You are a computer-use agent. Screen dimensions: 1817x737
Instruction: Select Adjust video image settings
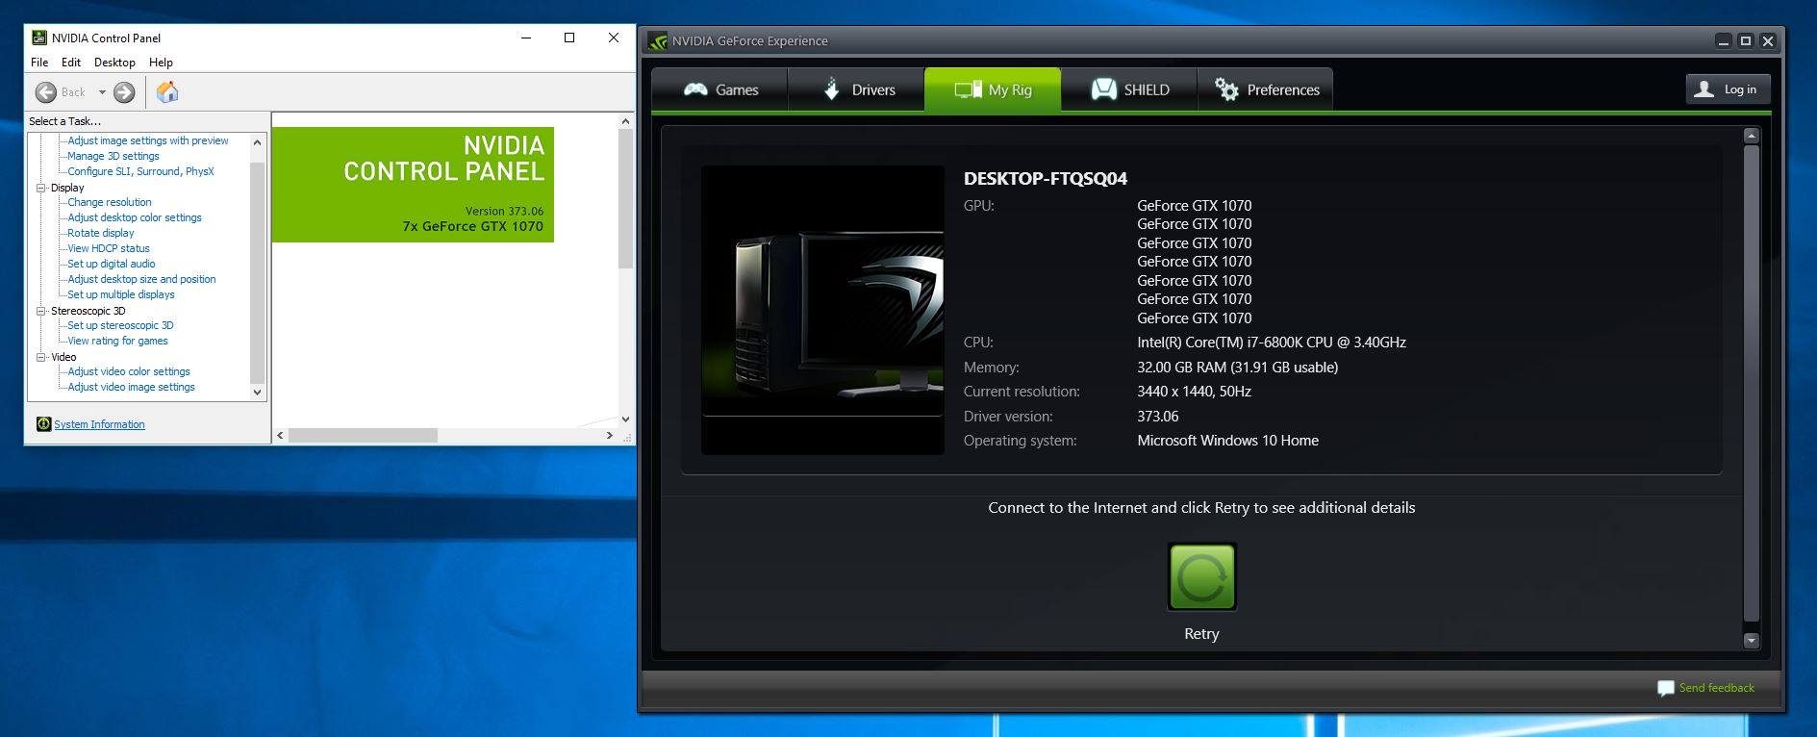tap(131, 387)
